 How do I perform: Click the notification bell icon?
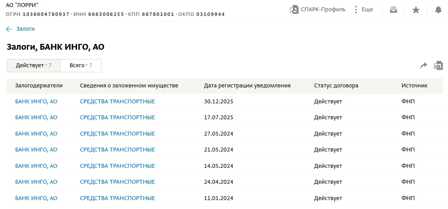click(x=438, y=10)
